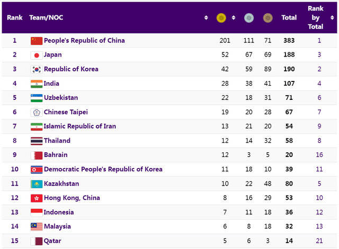Image resolution: width=339 pixels, height=249 pixels.
Task: Click Chinese Taipei's total medal count 67
Action: [x=289, y=112]
